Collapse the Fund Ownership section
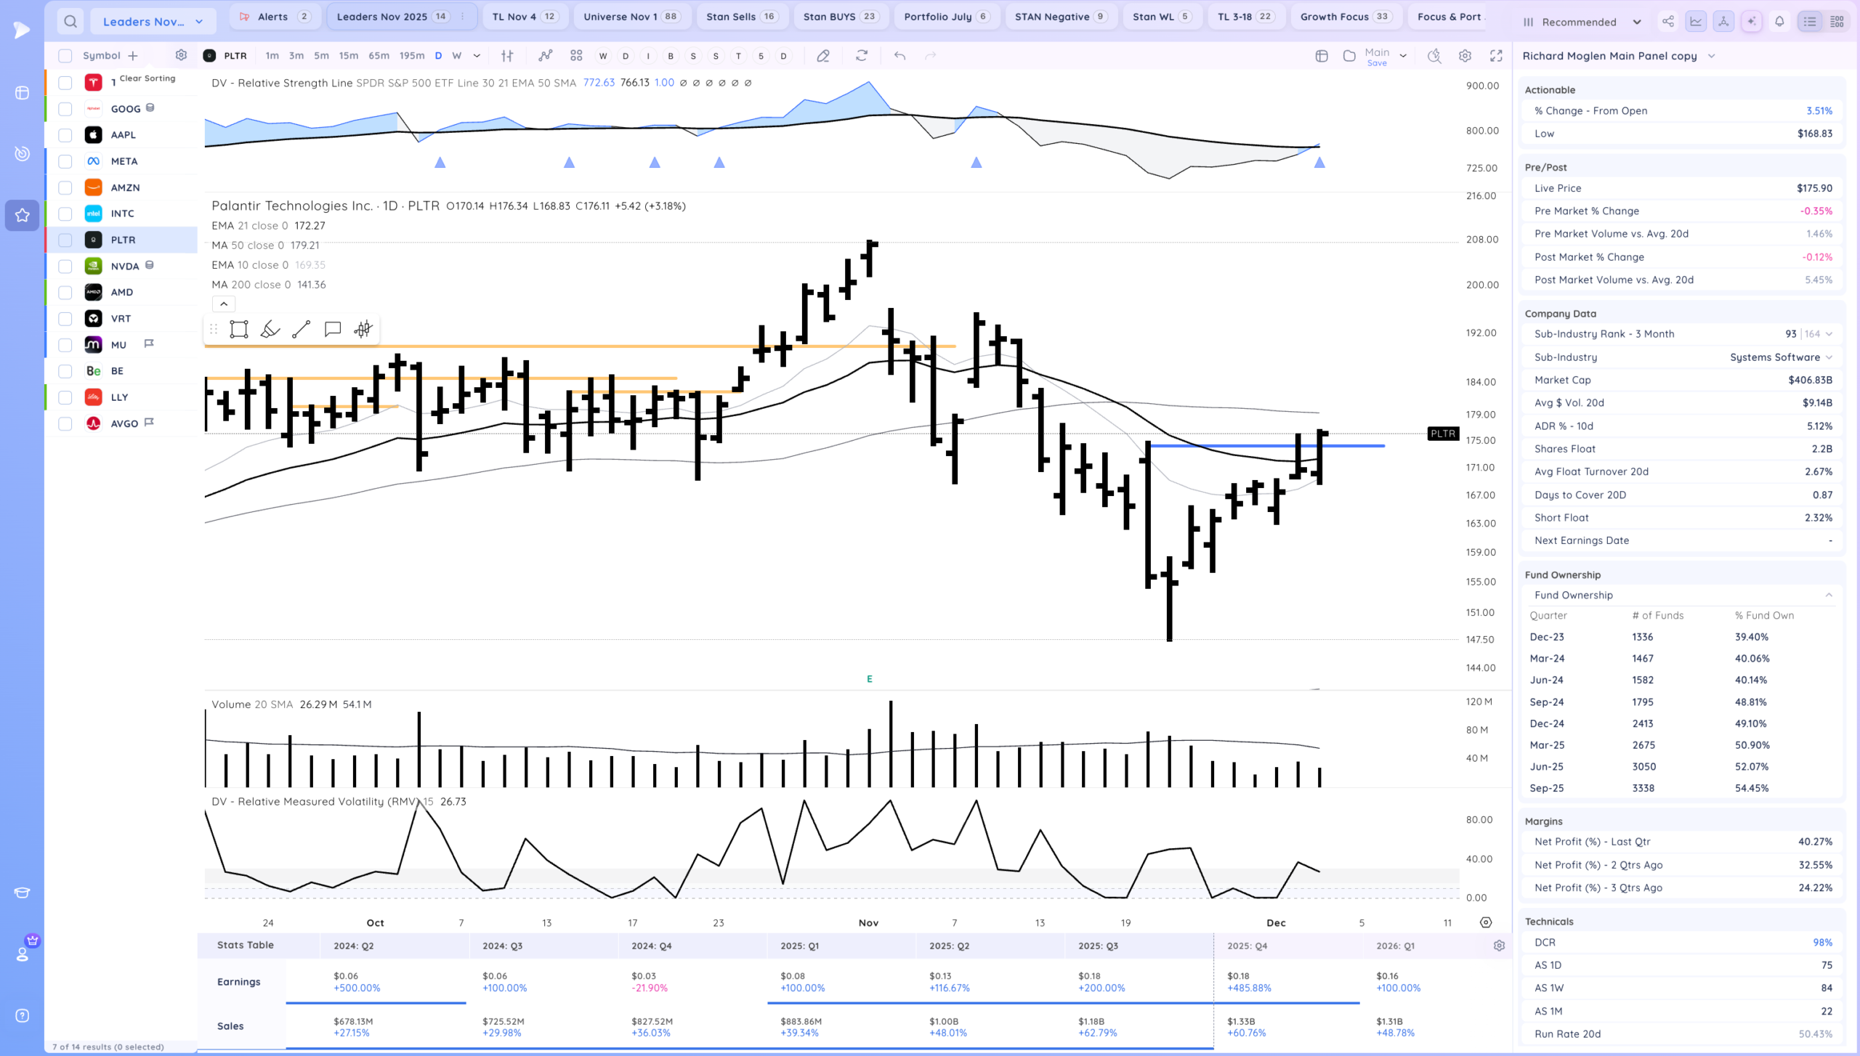Screen dimensions: 1860x1056 [x=1829, y=595]
